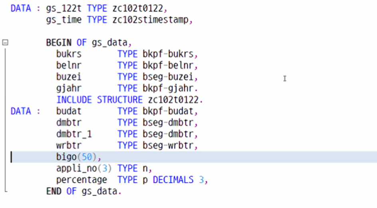
Task: Click the buzei field name
Action: coord(69,77)
